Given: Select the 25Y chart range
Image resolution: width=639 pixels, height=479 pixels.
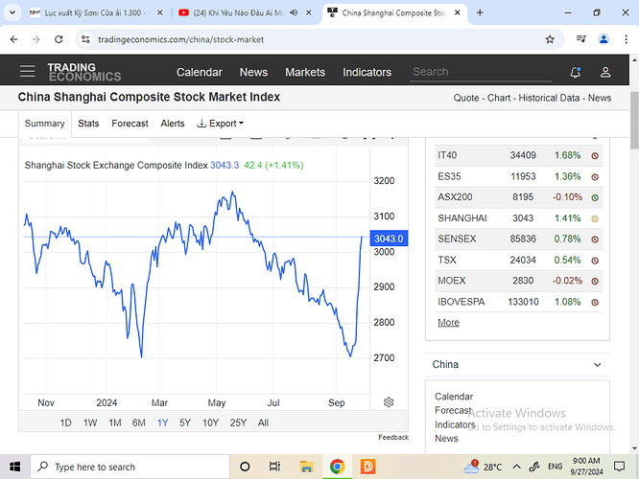Looking at the screenshot, I should tap(238, 422).
